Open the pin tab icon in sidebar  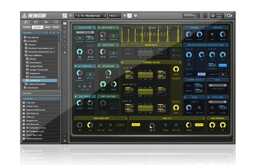[x=46, y=22]
